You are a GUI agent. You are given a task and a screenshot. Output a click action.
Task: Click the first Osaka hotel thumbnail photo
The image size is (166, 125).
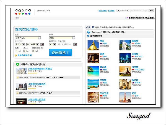(x=21, y=71)
